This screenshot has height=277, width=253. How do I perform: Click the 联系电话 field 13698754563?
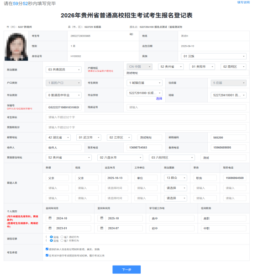point(144,148)
